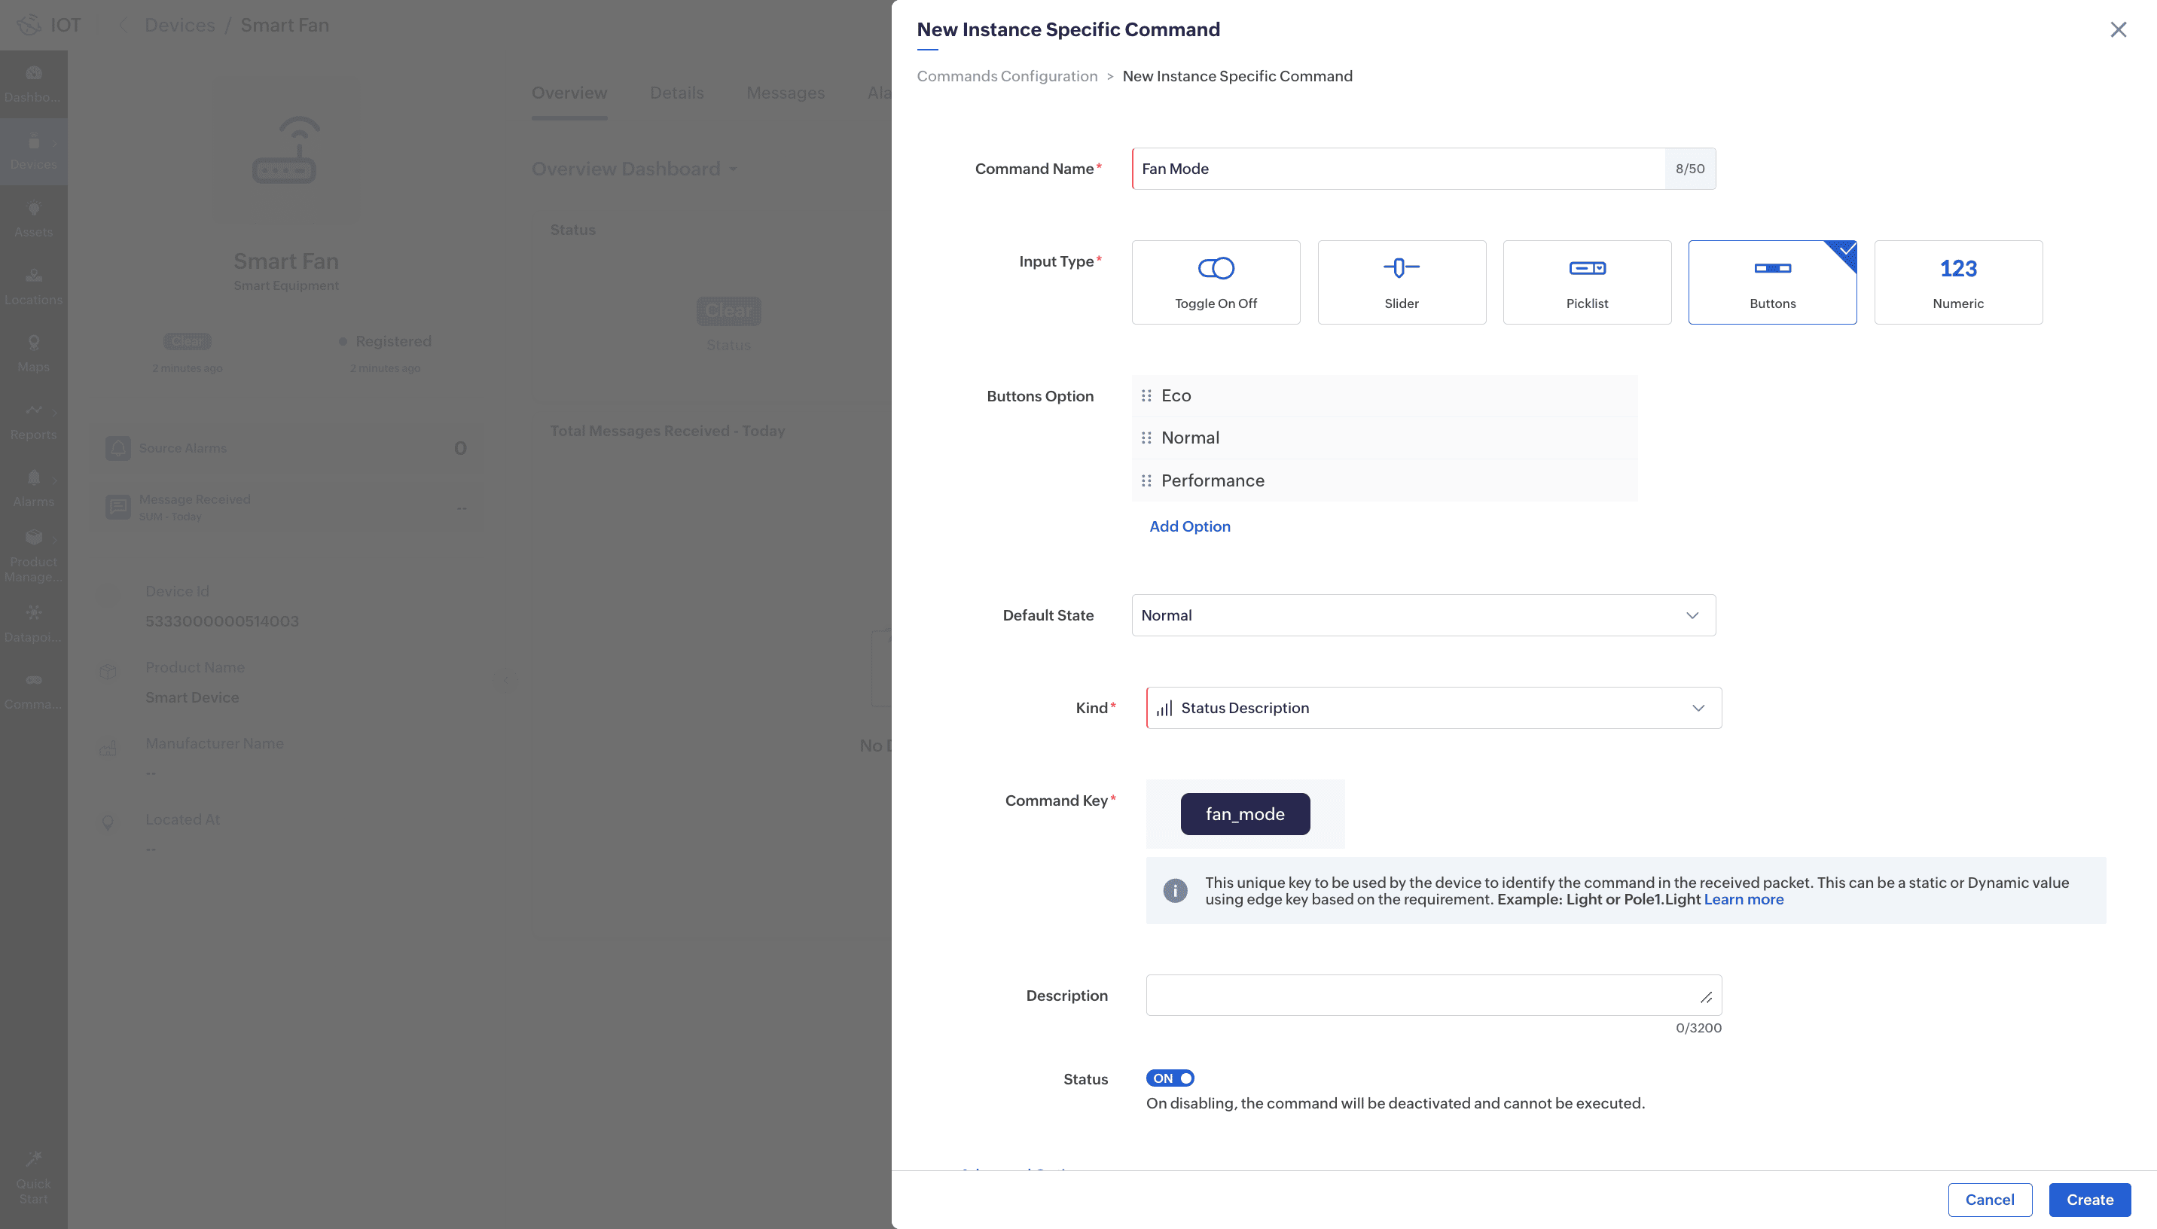This screenshot has width=2157, height=1229.
Task: Close the New Instance Specific Command panel
Action: tap(2117, 29)
